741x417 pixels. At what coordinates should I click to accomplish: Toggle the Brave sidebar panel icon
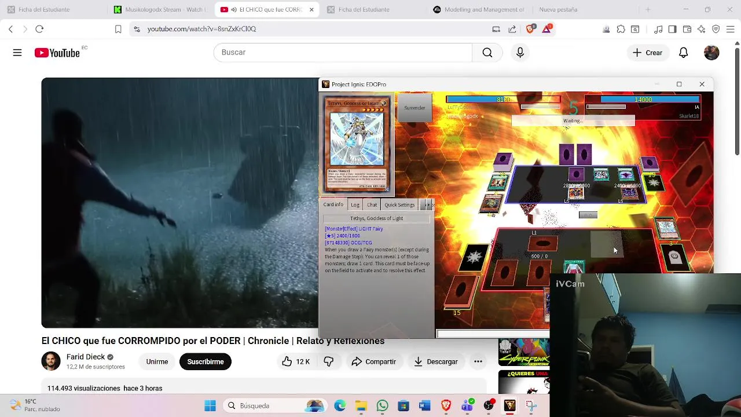coord(672,29)
